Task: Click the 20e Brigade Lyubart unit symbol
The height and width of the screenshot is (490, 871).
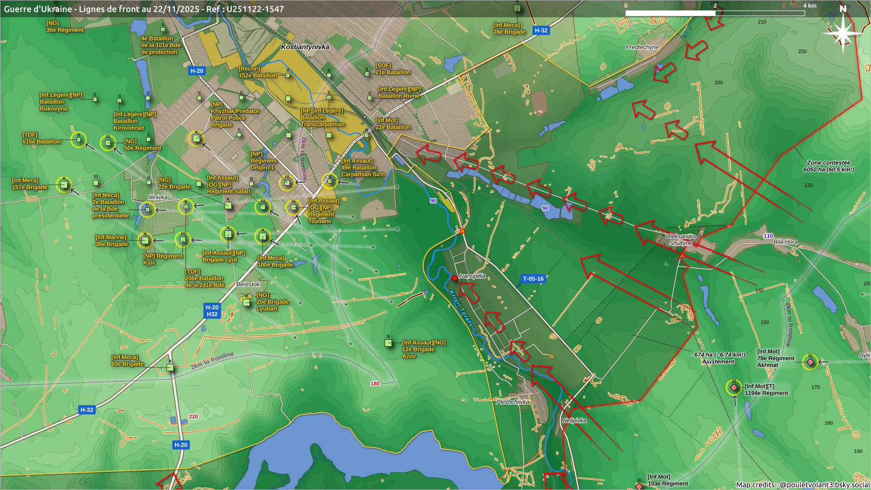Action: coord(246,302)
